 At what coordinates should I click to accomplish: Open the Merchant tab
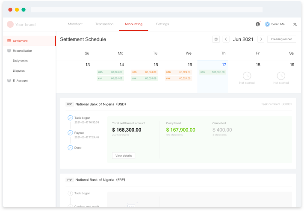[75, 24]
